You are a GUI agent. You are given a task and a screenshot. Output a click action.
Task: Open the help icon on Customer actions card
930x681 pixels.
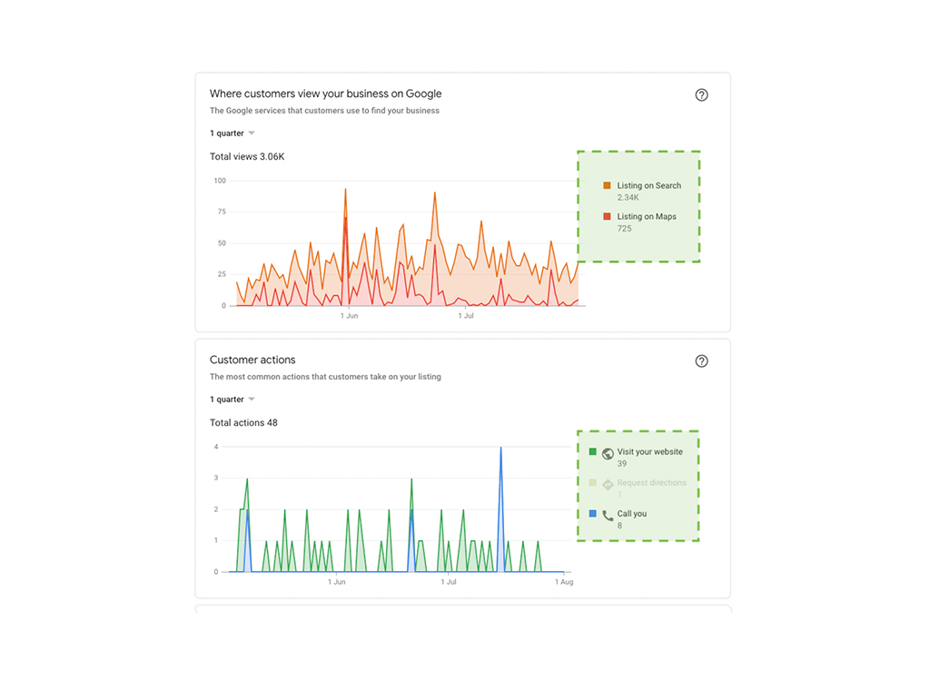click(701, 360)
